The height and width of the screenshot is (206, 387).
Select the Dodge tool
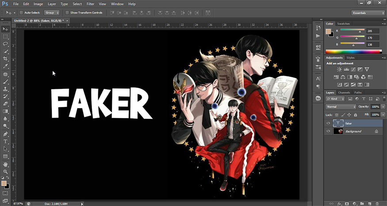pyautogui.click(x=5, y=126)
